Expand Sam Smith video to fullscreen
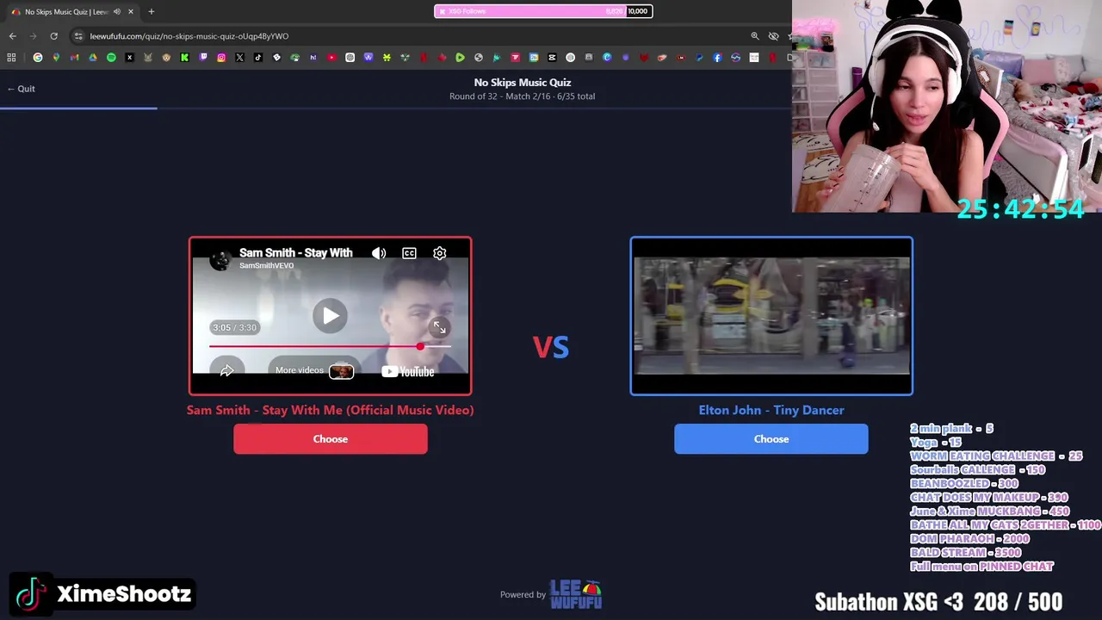1102x620 pixels. [x=440, y=327]
